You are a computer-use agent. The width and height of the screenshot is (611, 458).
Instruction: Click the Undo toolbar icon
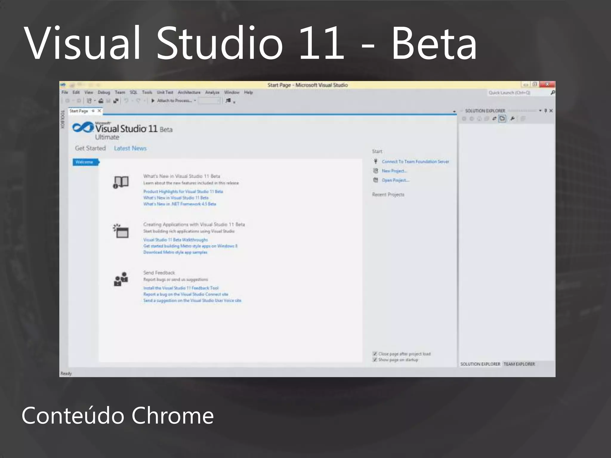point(126,101)
